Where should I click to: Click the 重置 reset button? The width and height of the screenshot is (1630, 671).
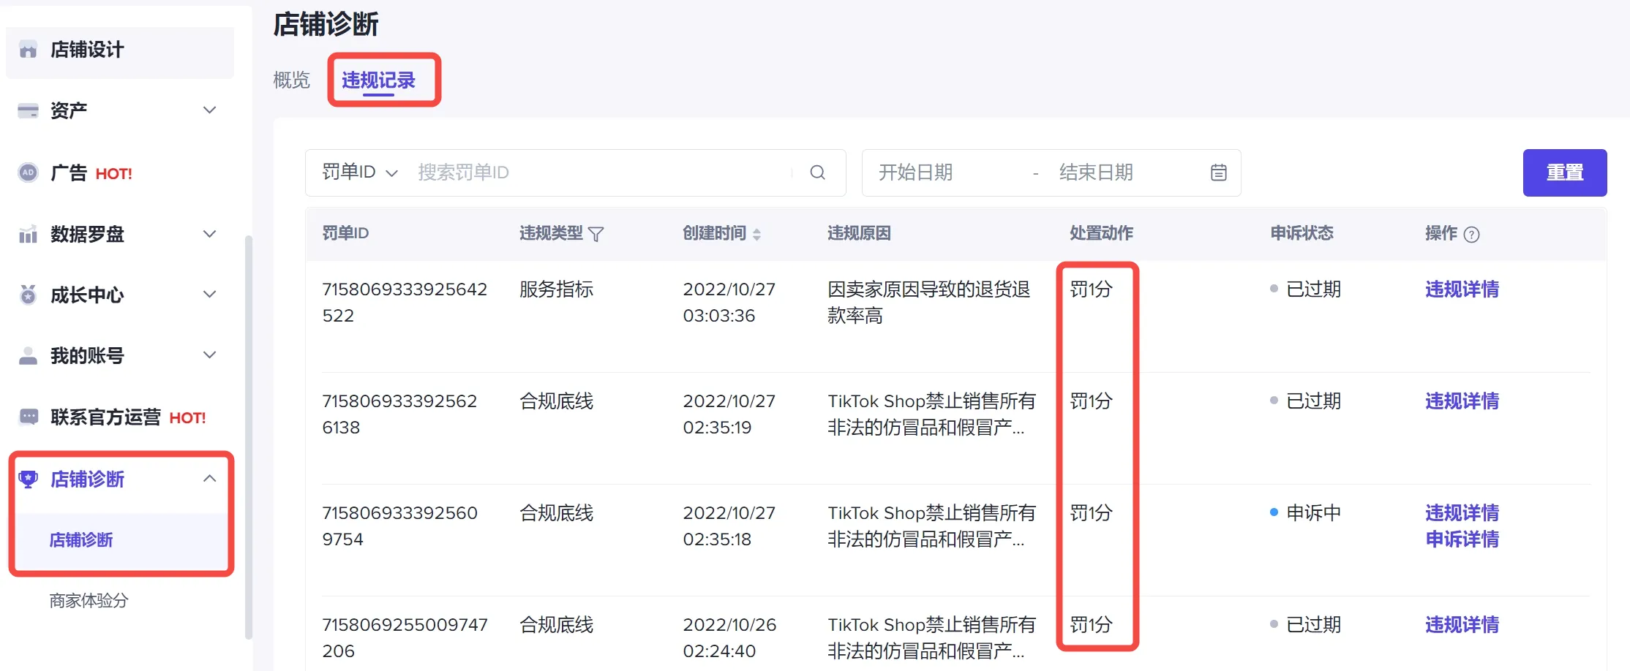coord(1564,173)
